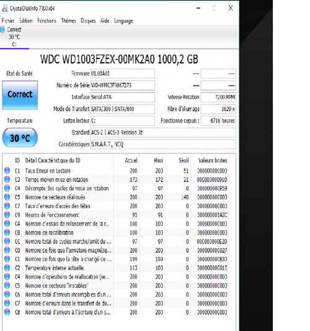
Task: Select 'Température interne actuelle' row text
Action: coord(55,268)
